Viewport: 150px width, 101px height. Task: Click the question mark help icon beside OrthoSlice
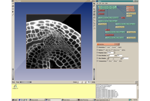115,44
